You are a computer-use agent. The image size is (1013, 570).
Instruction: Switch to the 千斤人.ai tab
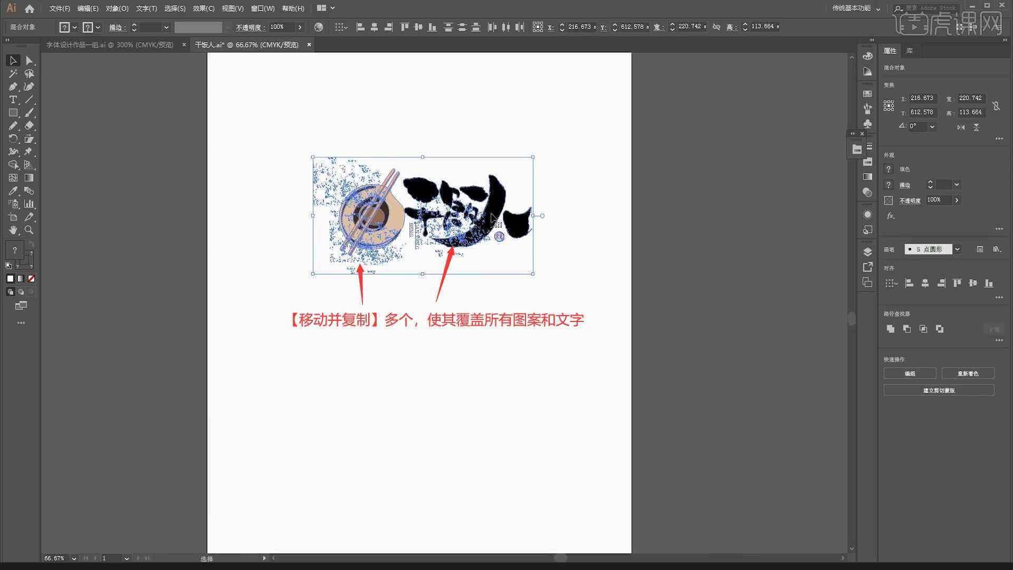click(247, 44)
